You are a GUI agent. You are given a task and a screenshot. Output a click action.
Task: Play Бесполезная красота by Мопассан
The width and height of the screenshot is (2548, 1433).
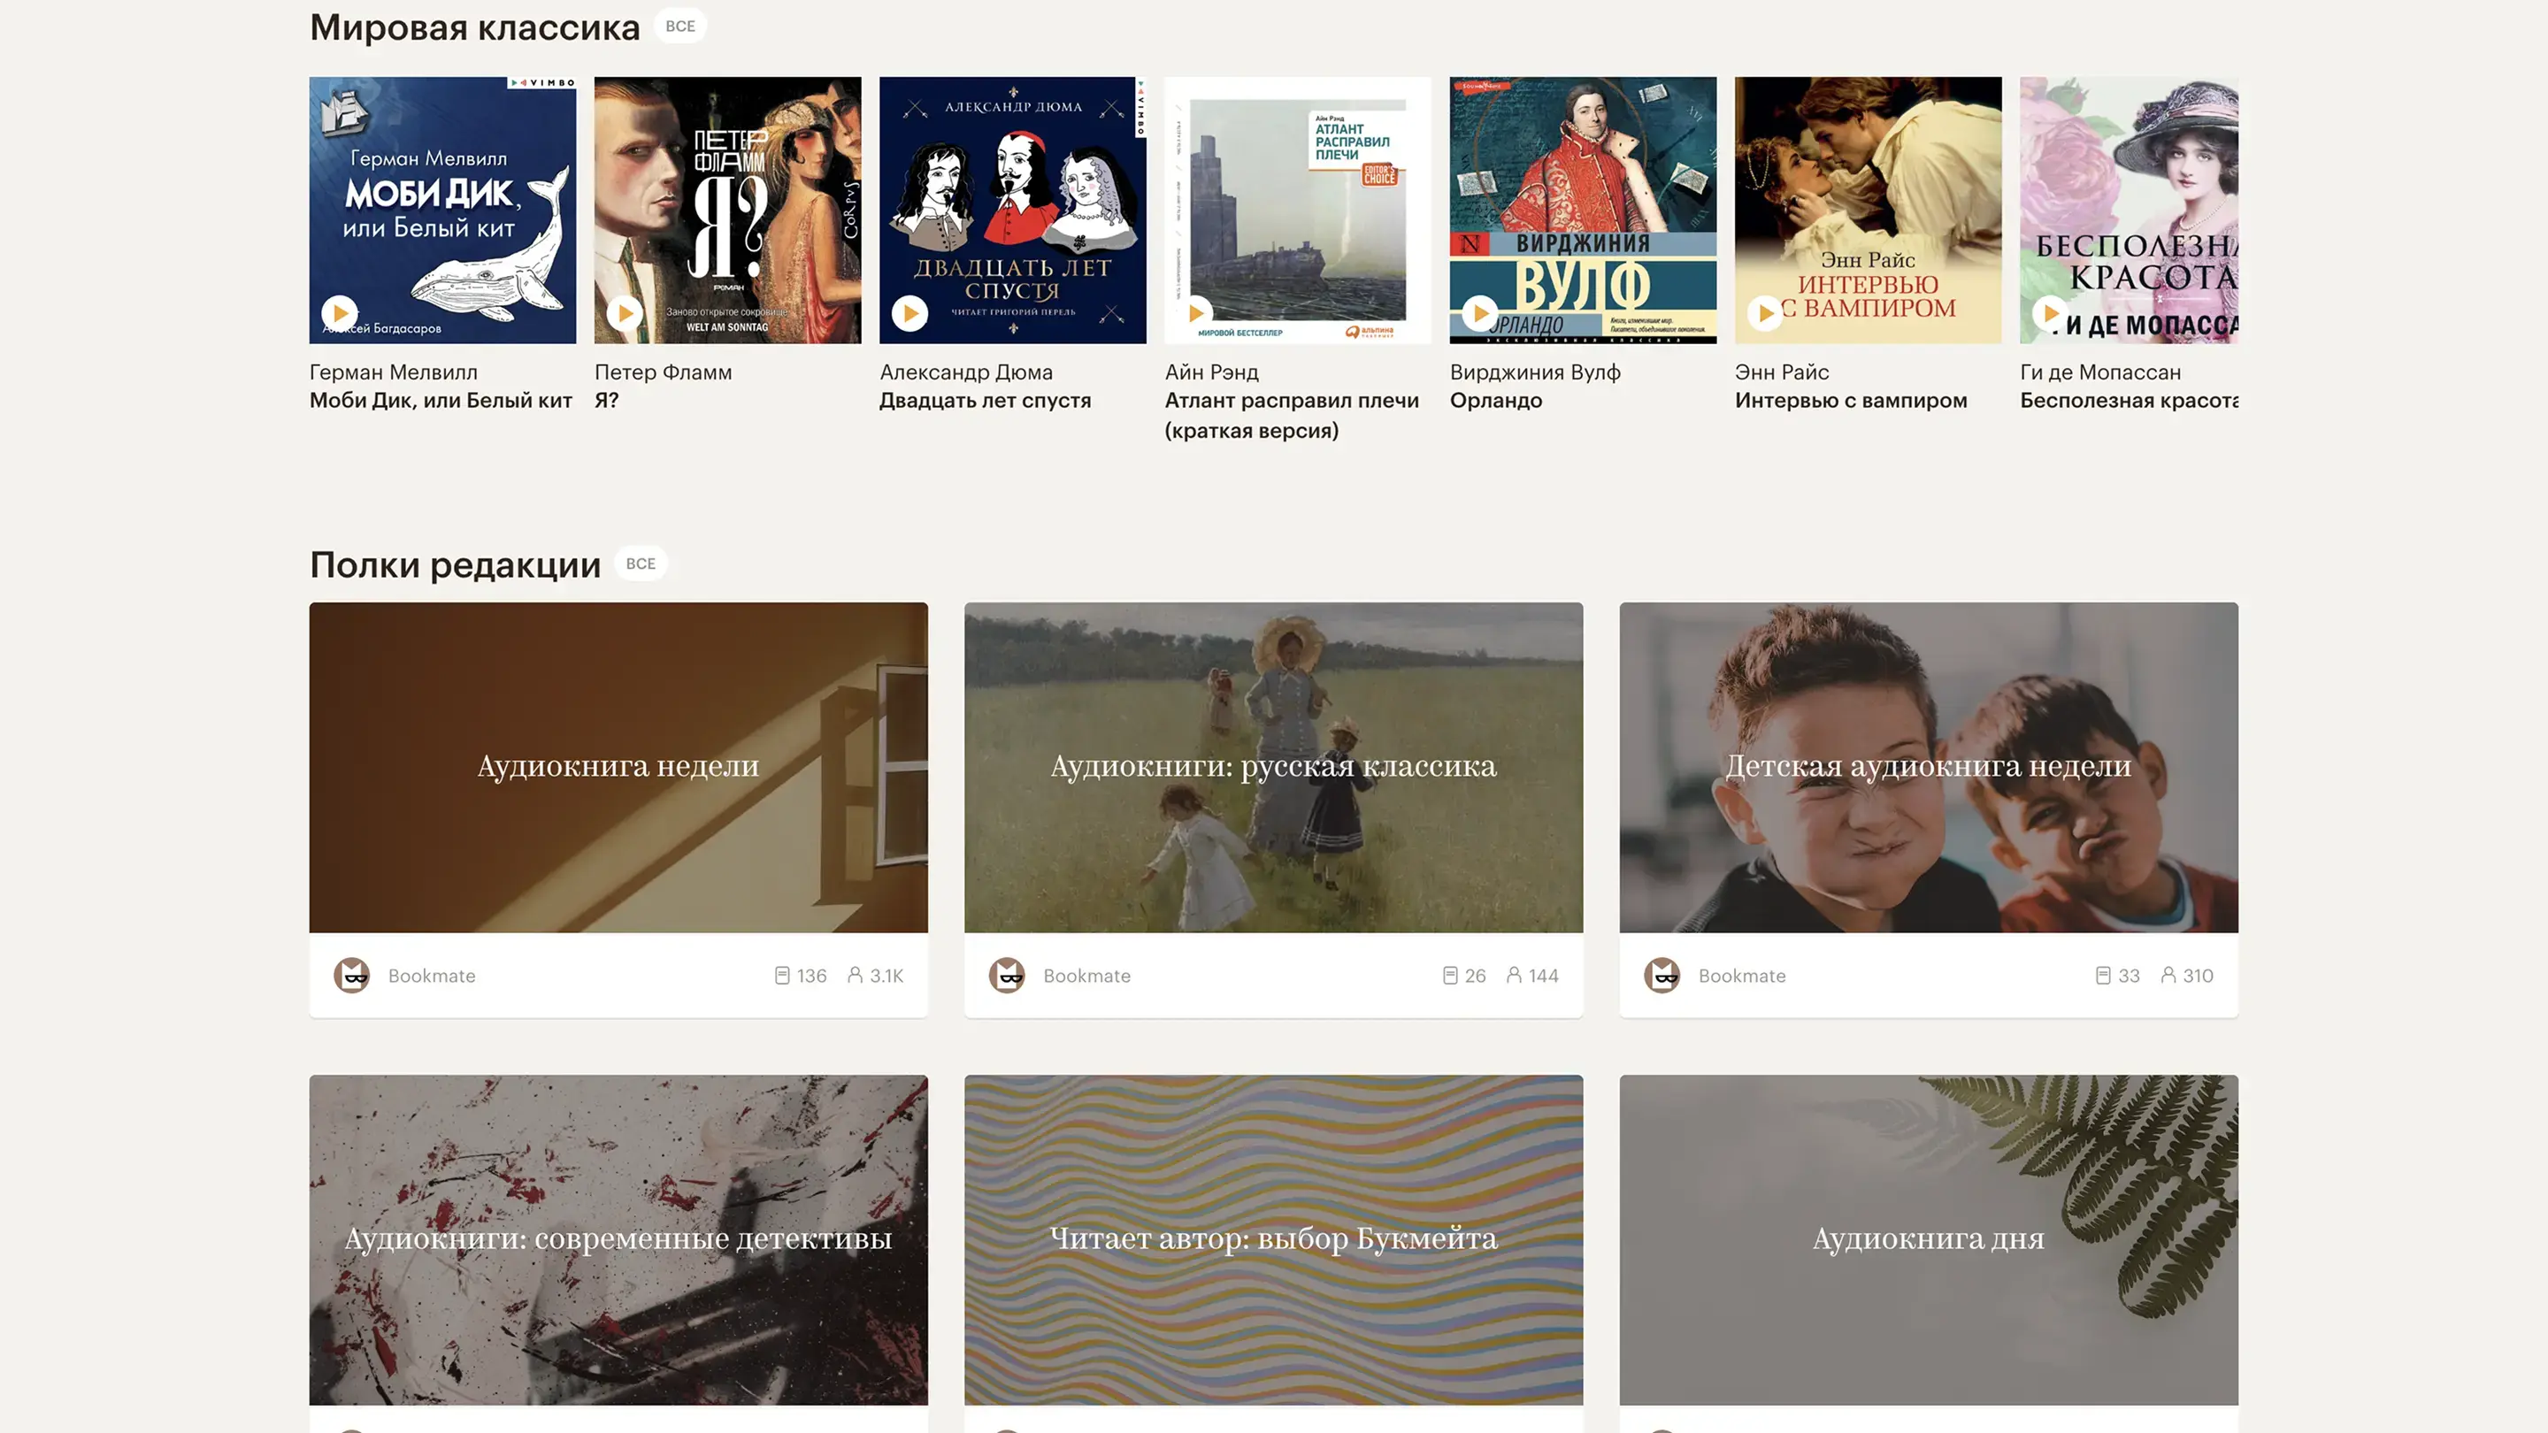click(x=2050, y=313)
